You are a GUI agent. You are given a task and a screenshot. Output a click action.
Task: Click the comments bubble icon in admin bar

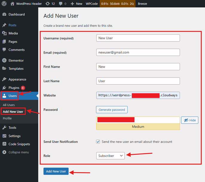pos(61,4)
